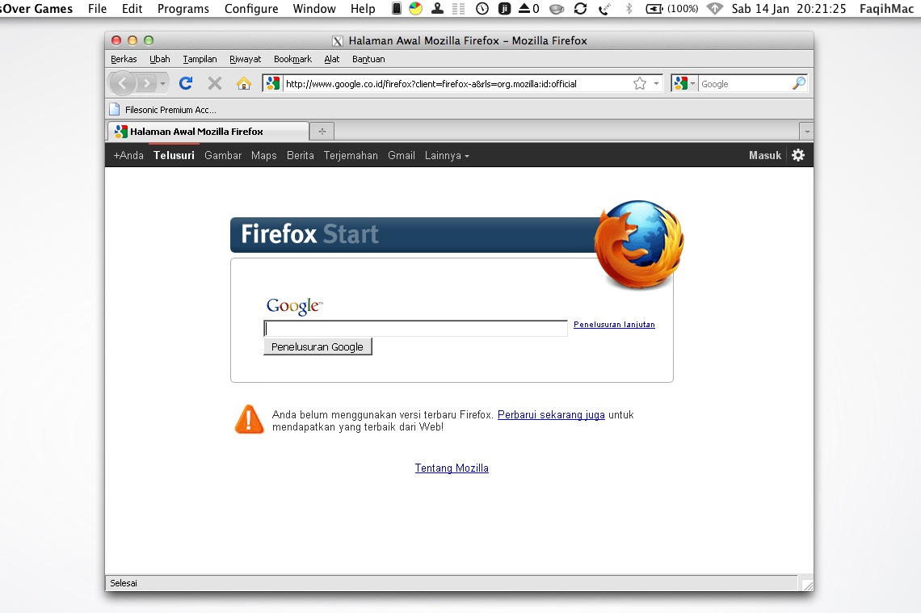Click the battery (100%) status icon
Screen dimensions: 921x613
click(672, 8)
